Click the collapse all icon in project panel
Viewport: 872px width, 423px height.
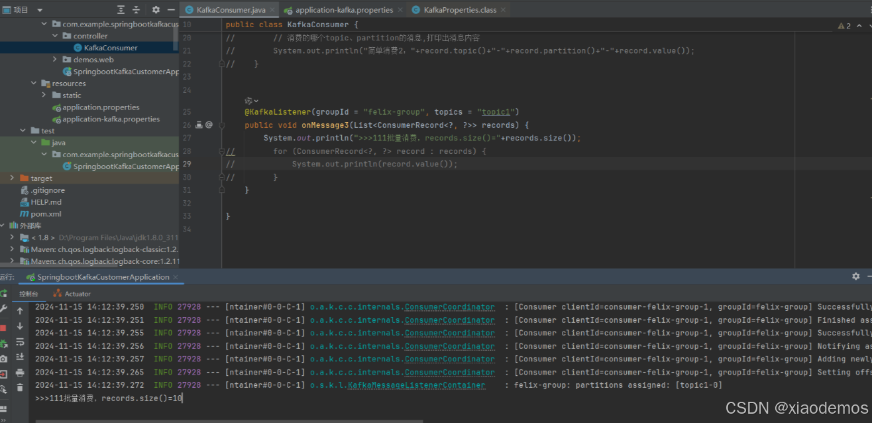point(136,10)
